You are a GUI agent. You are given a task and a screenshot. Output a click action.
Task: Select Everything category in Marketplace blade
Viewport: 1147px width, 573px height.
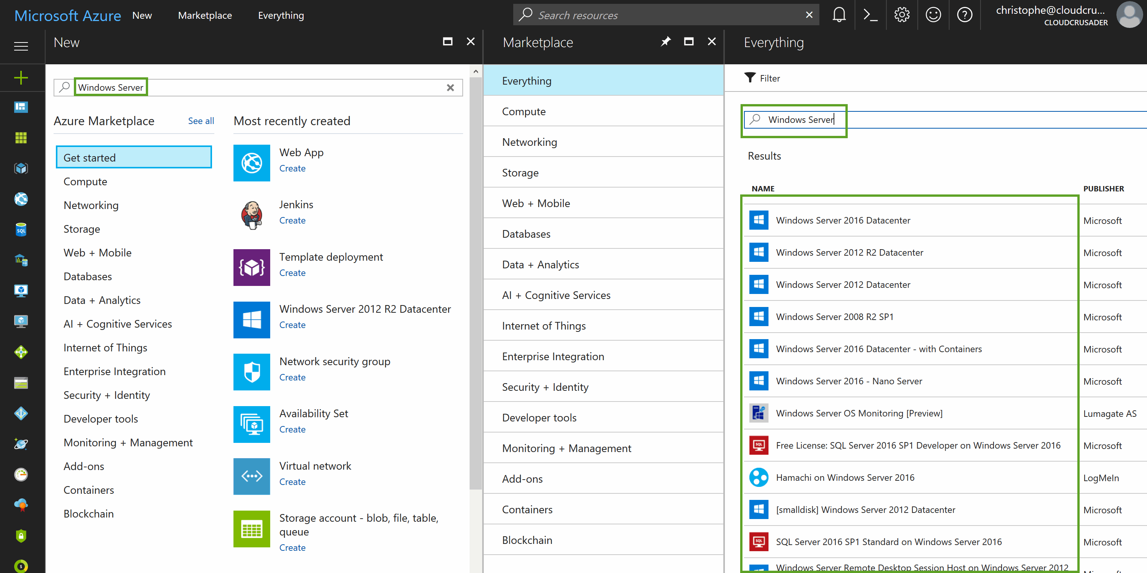(603, 81)
